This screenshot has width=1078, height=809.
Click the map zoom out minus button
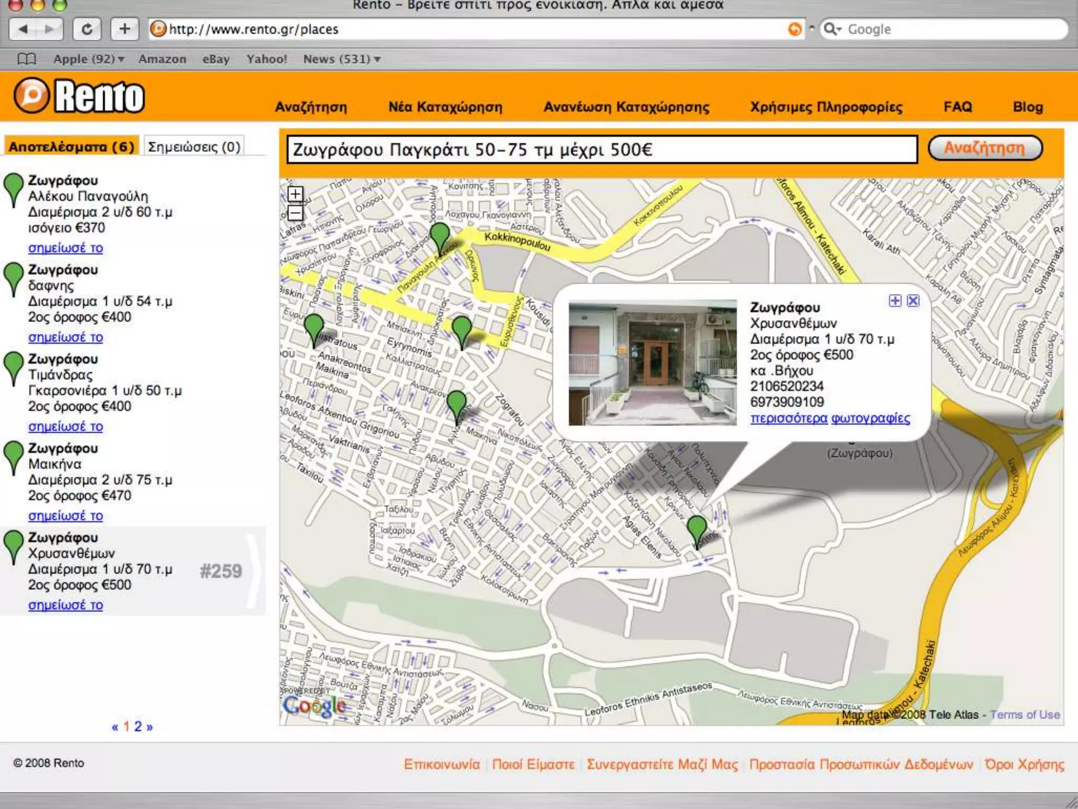tap(295, 213)
